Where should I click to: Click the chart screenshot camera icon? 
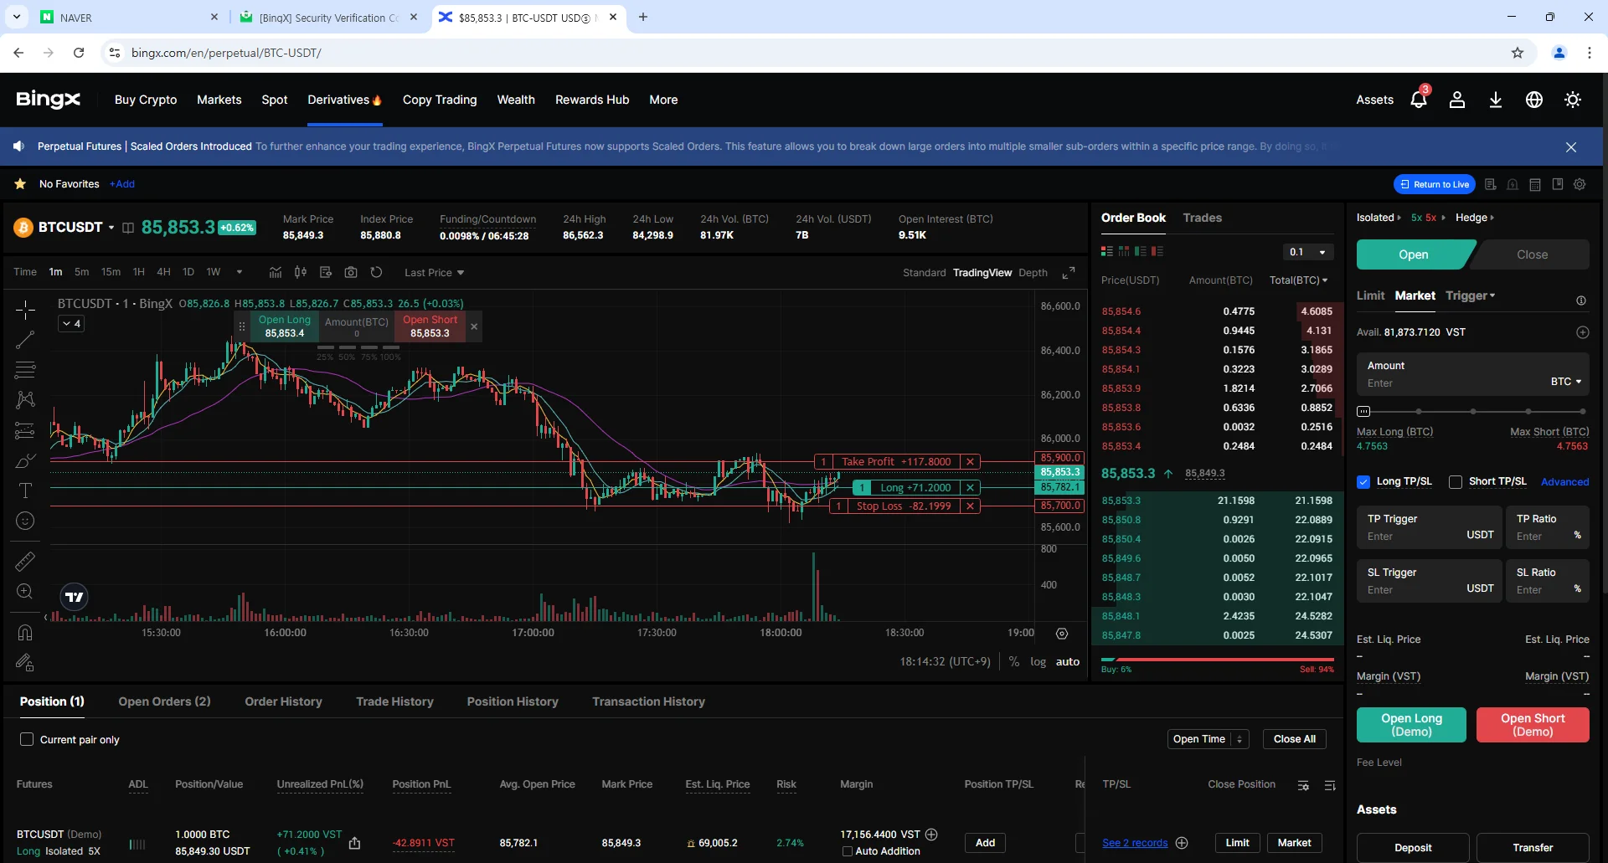tap(351, 272)
